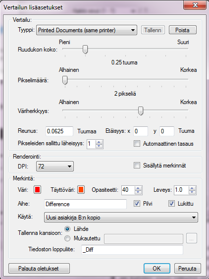Select the Mukautettu radio button
The width and height of the screenshot is (209, 279).
click(x=67, y=238)
